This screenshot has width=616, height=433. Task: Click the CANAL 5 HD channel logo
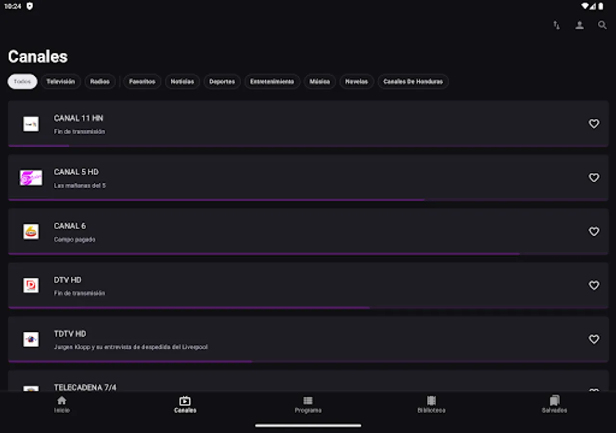(31, 178)
